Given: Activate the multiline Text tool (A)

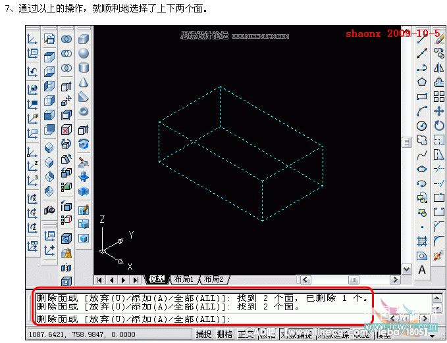Looking at the screenshot, I should 422,270.
